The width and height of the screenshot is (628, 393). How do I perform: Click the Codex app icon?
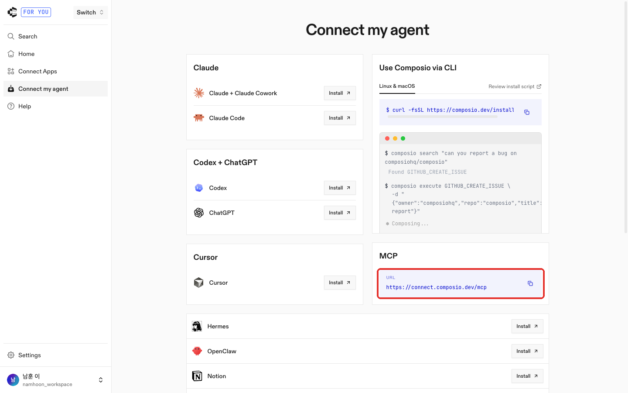[199, 188]
